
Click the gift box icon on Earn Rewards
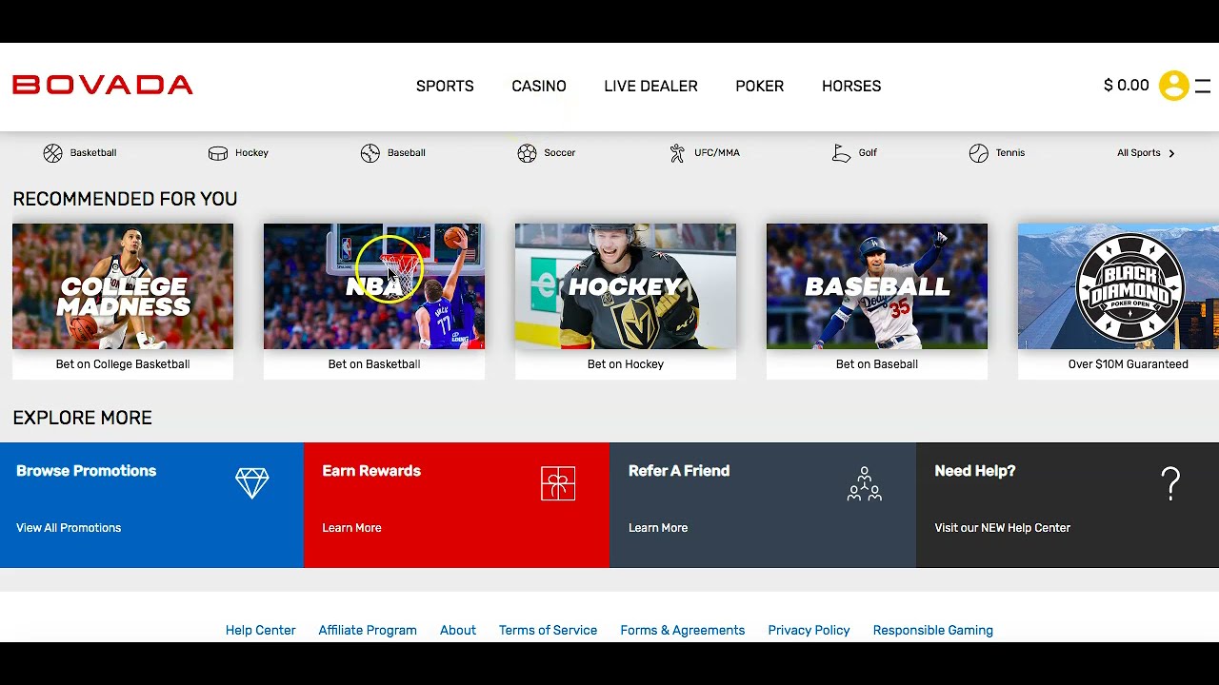tap(558, 483)
